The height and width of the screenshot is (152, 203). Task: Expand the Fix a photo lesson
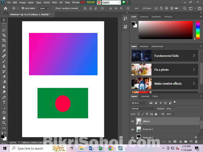click(165, 69)
